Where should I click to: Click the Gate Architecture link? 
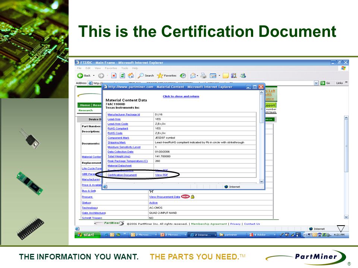pos(93,213)
